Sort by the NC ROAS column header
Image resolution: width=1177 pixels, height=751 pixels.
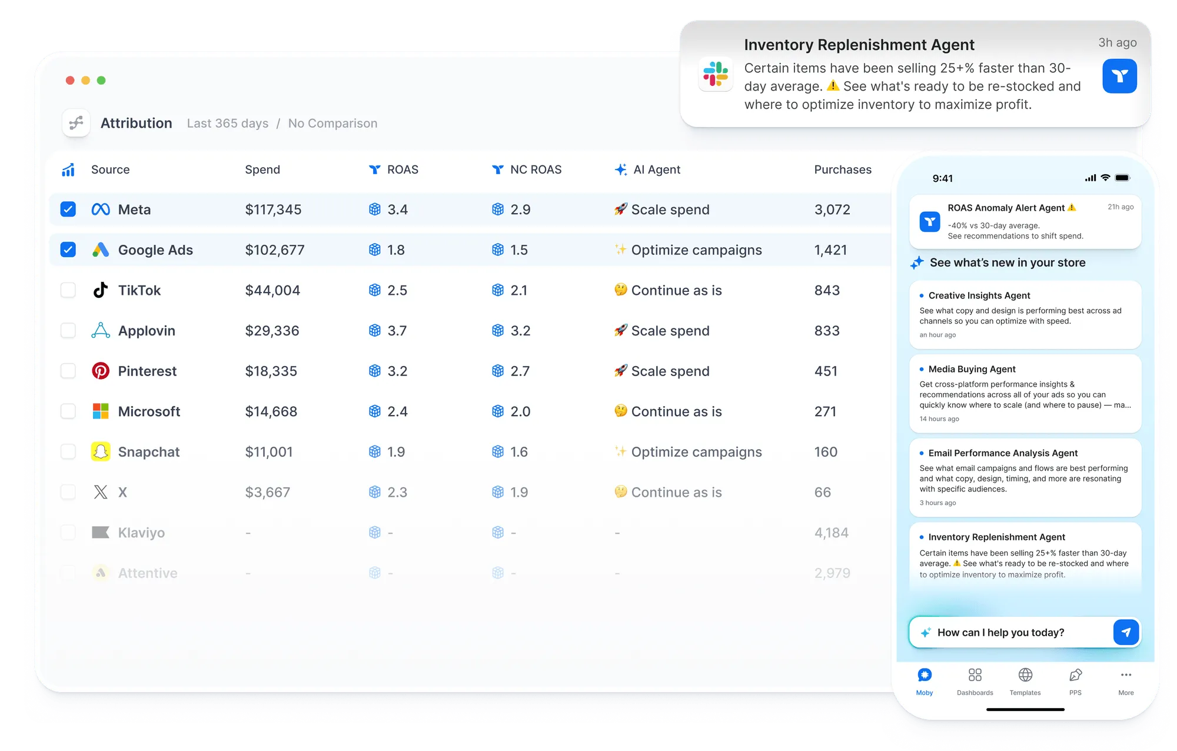[535, 170]
